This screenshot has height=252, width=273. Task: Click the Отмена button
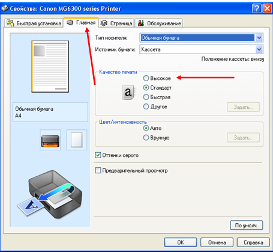pyautogui.click(x=217, y=242)
